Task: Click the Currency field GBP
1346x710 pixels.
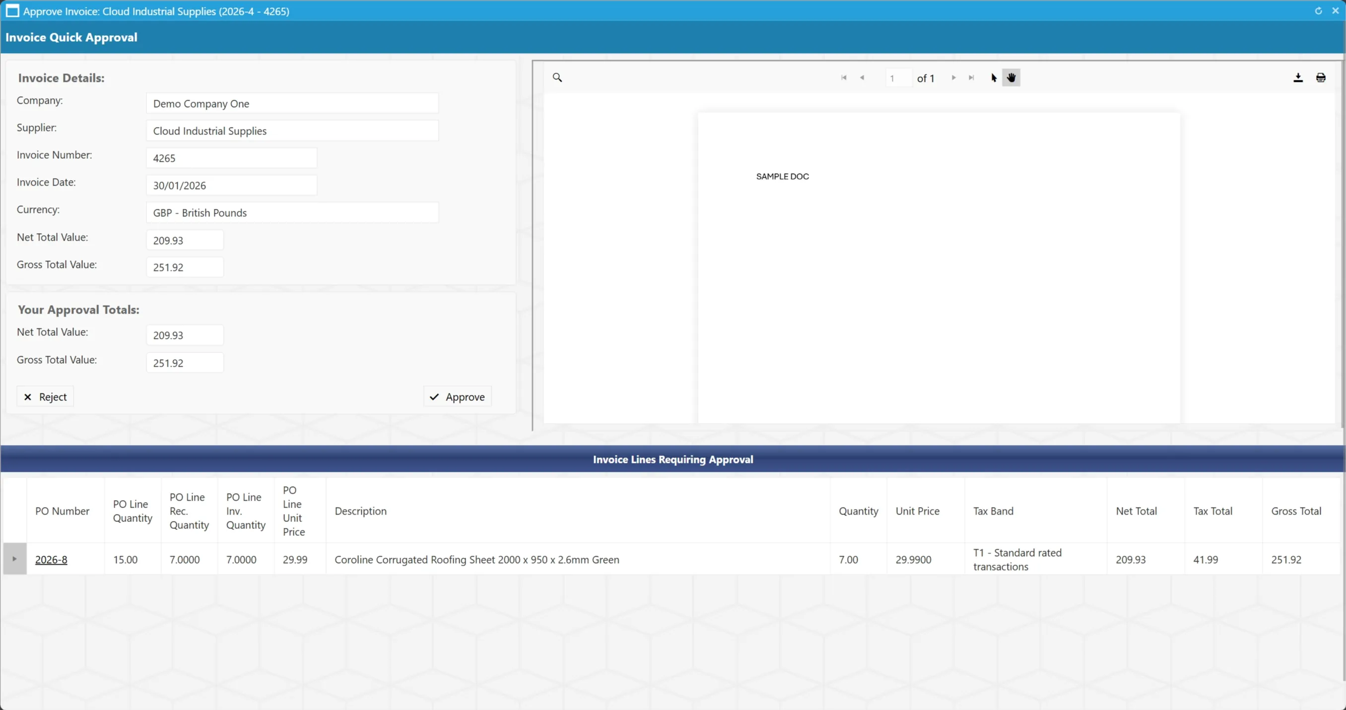Action: coord(292,213)
